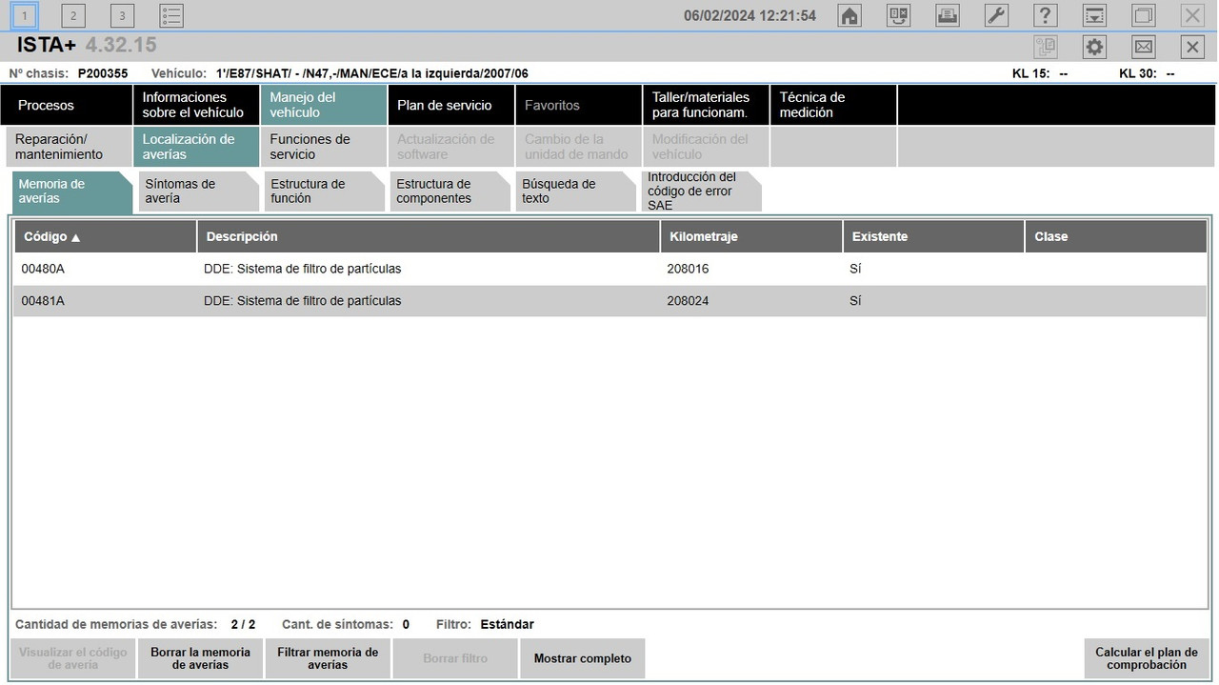Screen dimensions: 1219x685
Task: Open the vehicle connection manager icon
Action: (898, 15)
